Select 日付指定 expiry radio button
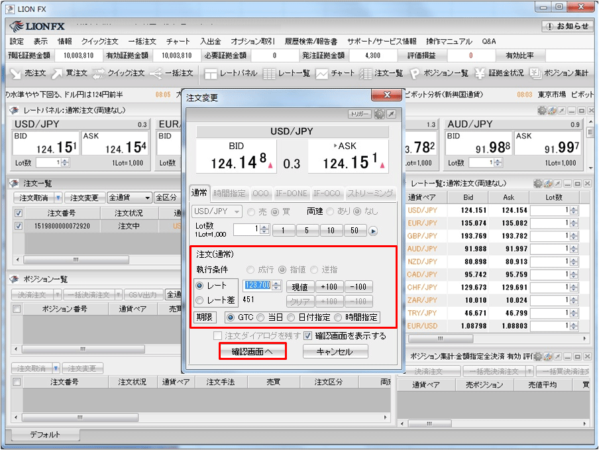The width and height of the screenshot is (599, 450). coord(291,317)
